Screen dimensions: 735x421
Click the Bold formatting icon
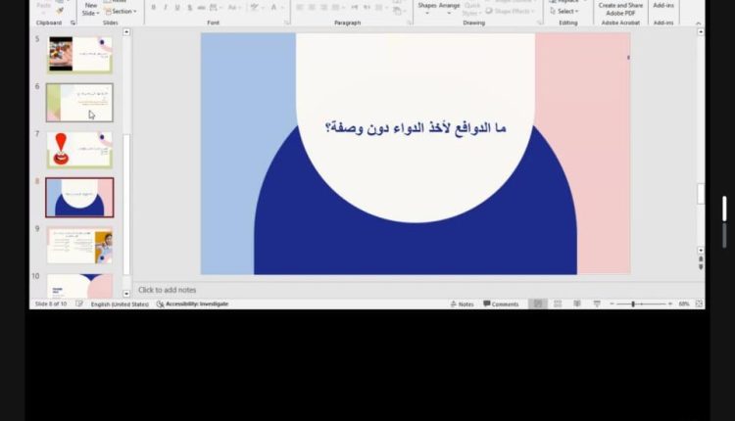pyautogui.click(x=153, y=8)
